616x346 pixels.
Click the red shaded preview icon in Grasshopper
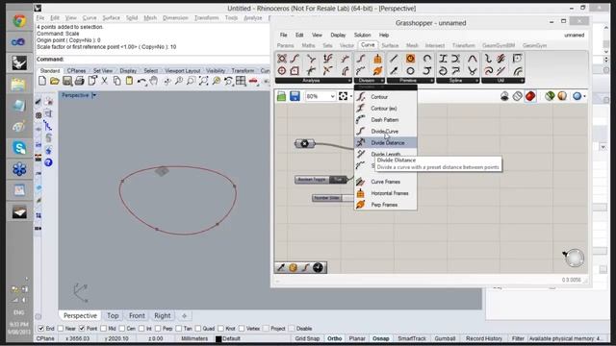coord(530,96)
